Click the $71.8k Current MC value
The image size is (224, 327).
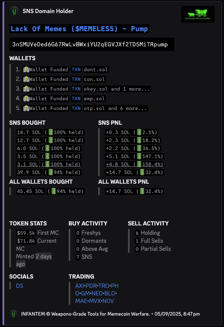coord(26,241)
